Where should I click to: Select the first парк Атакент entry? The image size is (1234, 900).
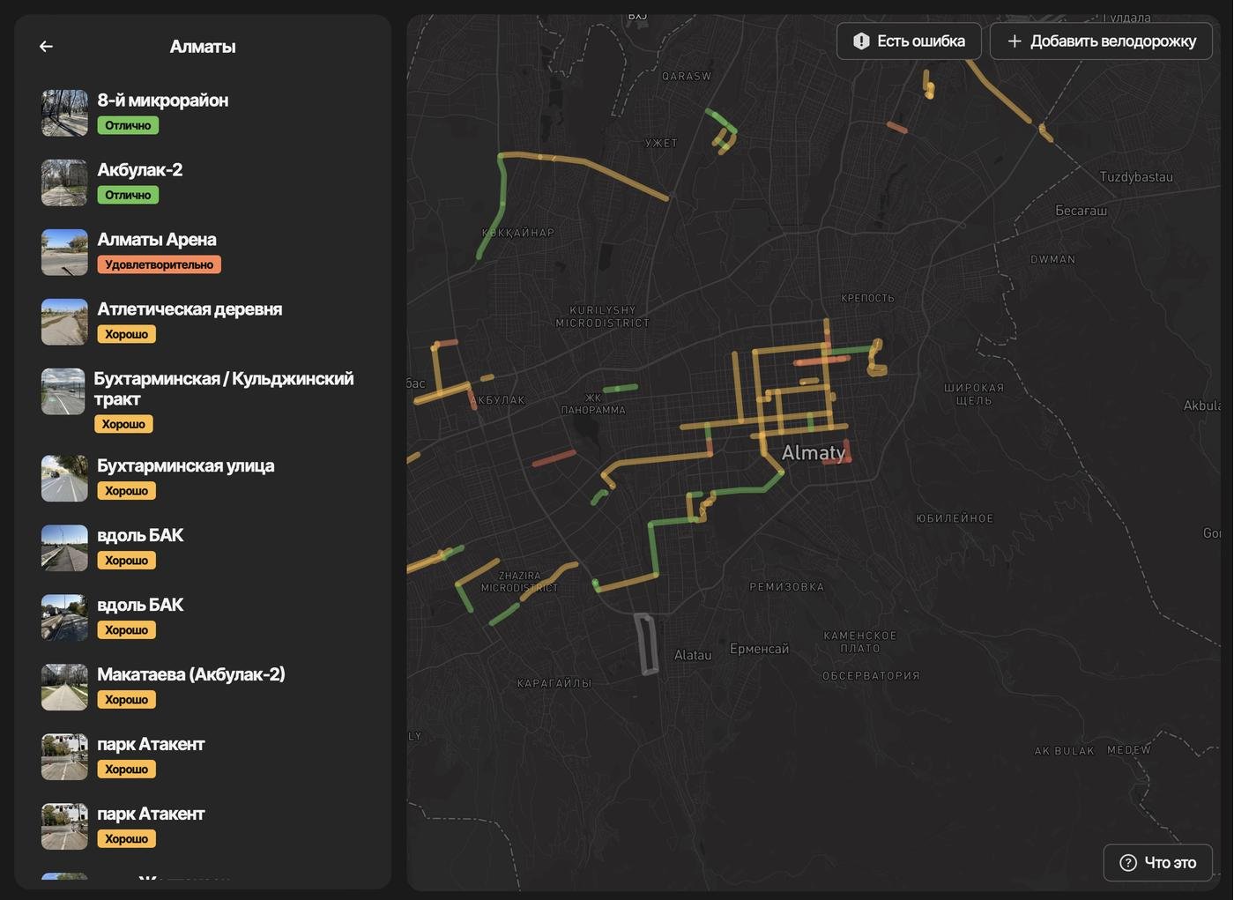tap(151, 745)
